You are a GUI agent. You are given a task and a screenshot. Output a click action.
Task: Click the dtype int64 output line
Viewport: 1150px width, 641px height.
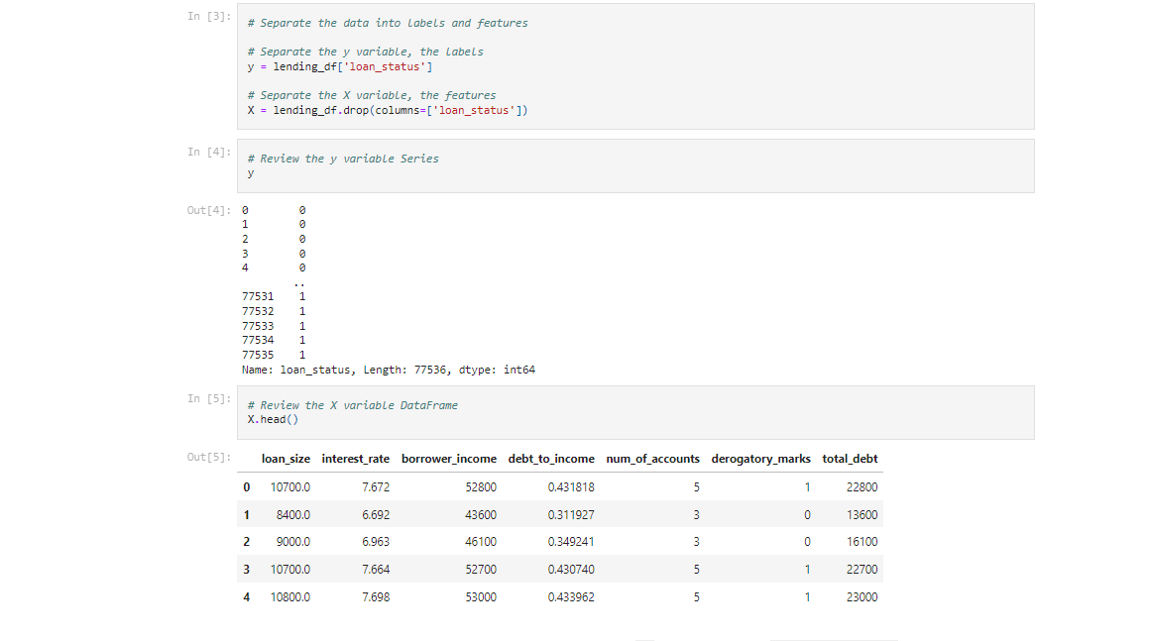(x=388, y=369)
